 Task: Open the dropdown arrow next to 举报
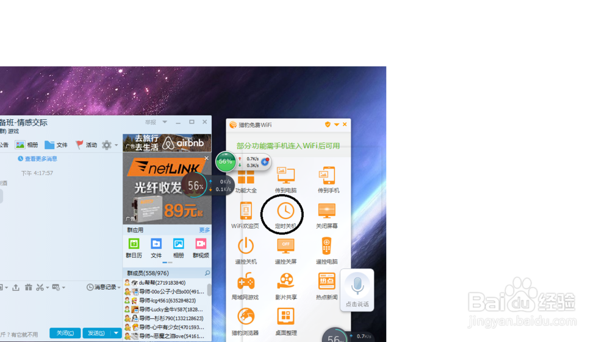point(165,122)
